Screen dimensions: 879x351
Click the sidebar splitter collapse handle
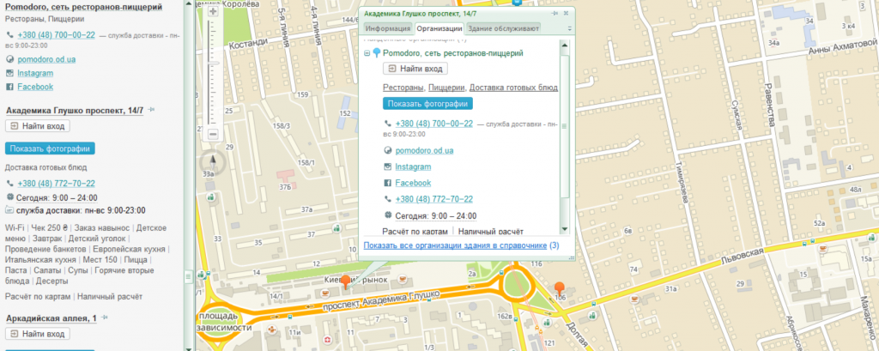pos(188,275)
